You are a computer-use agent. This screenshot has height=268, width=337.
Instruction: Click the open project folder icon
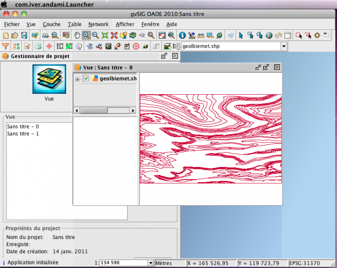(15, 35)
